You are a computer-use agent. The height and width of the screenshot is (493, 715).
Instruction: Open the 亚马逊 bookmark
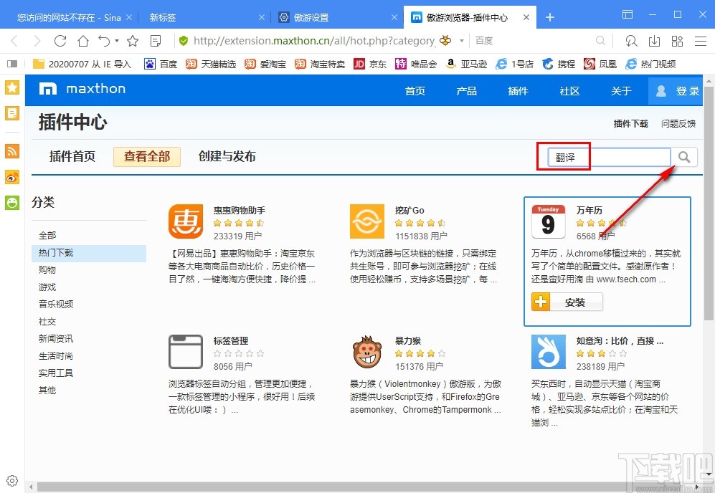pos(466,64)
